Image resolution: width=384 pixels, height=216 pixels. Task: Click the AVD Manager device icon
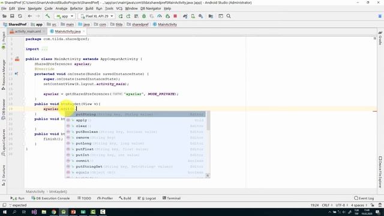pyautogui.click(x=193, y=16)
